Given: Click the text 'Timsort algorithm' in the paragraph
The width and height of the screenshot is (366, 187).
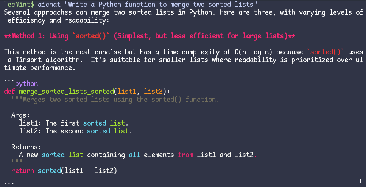Looking at the screenshot, I should (49, 60).
